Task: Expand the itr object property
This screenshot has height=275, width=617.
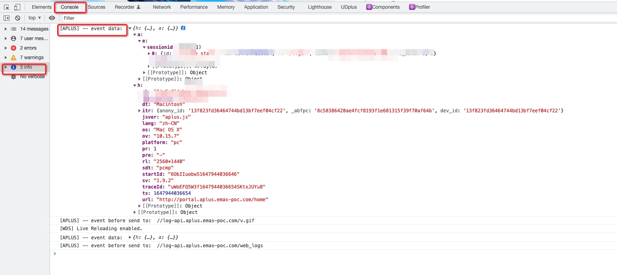Action: coord(139,111)
